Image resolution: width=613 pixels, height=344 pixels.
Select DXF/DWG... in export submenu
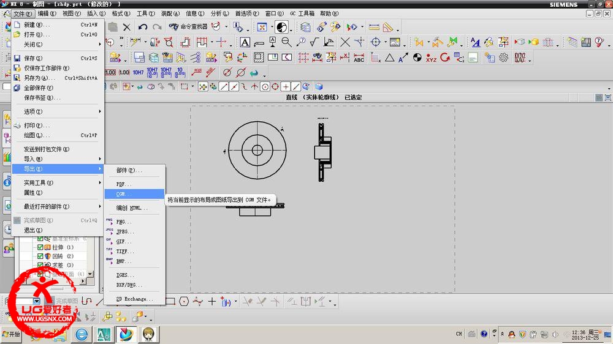pos(134,285)
